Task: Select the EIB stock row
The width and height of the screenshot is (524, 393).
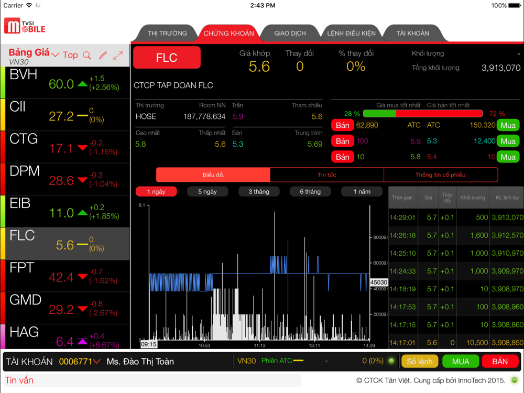Action: [65, 211]
